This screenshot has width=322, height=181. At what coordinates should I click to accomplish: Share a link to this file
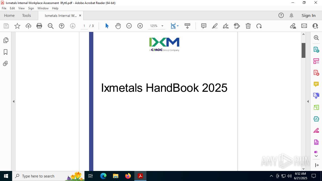[293, 26]
